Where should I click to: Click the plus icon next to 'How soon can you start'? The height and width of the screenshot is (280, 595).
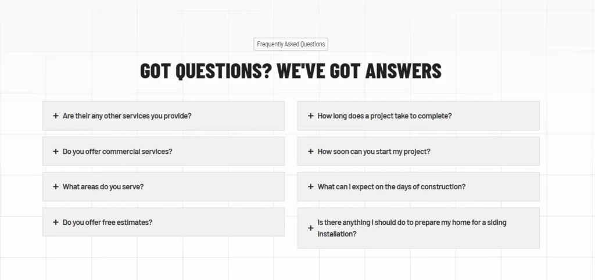(311, 152)
